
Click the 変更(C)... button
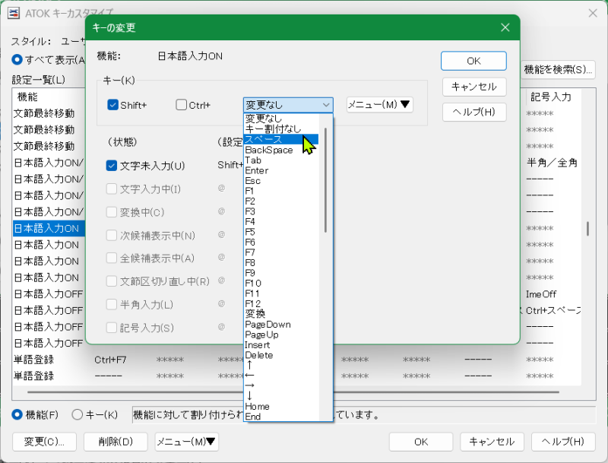44,442
